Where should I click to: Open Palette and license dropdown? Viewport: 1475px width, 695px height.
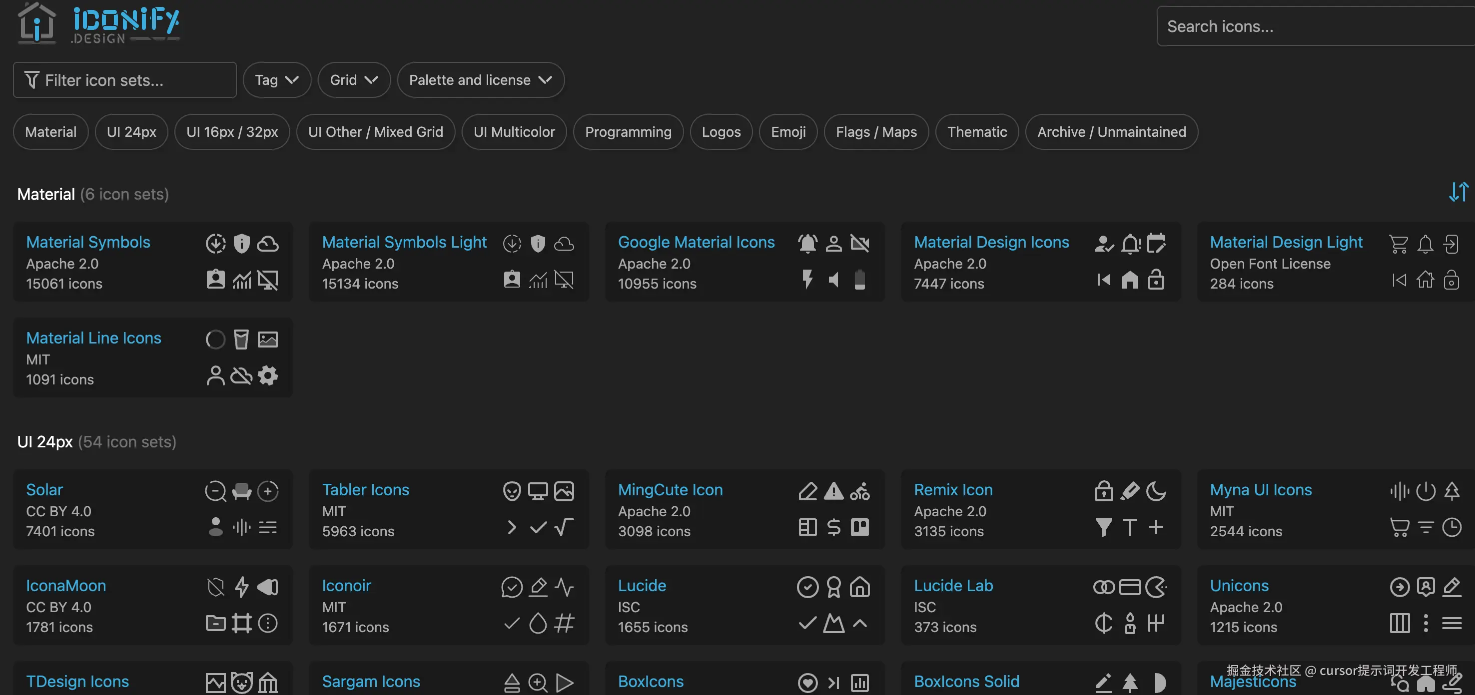480,80
